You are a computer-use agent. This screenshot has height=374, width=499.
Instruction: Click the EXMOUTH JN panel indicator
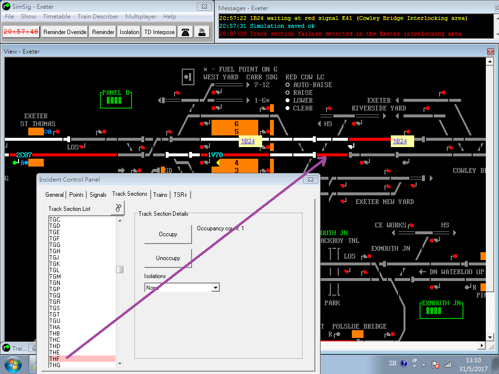point(441,309)
